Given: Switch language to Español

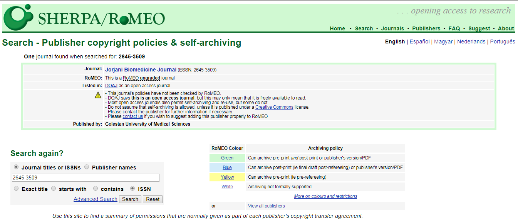Looking at the screenshot, I should [x=419, y=41].
